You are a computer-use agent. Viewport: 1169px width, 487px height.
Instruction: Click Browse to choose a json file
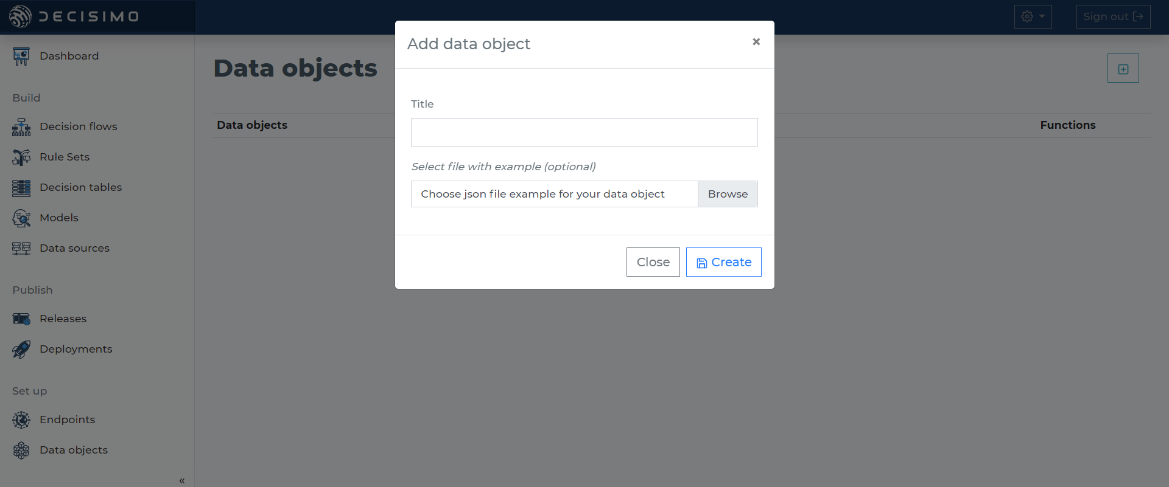click(728, 194)
